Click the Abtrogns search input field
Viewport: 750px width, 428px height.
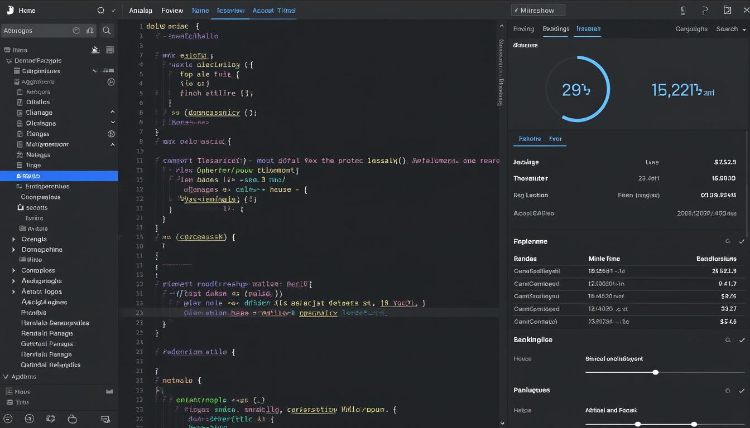click(x=49, y=31)
